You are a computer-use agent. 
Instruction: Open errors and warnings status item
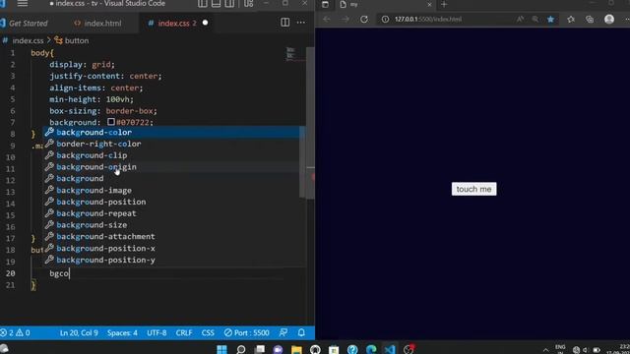(x=16, y=332)
